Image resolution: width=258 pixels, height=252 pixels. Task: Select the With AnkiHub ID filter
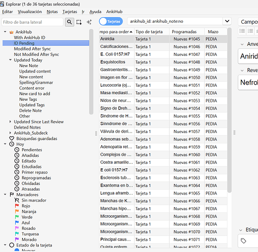coord(30,37)
